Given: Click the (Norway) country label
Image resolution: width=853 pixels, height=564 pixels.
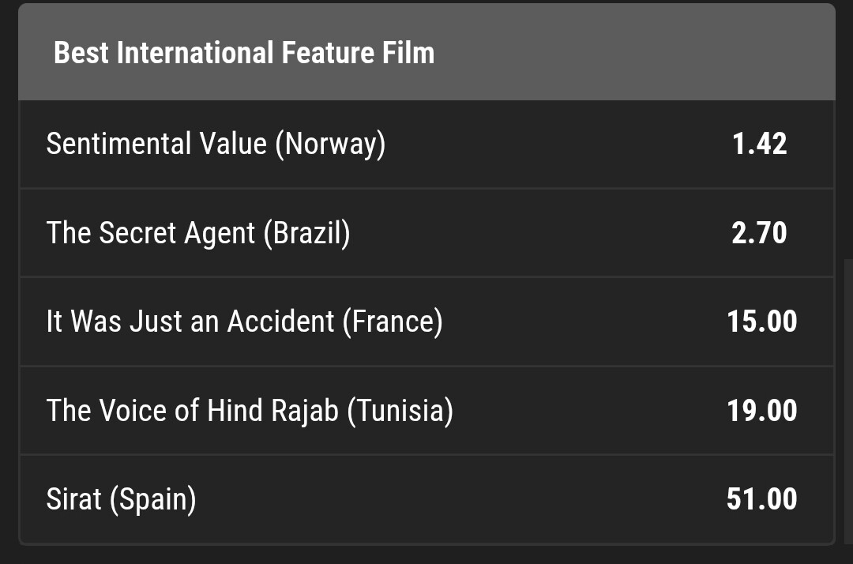Looking at the screenshot, I should click(x=330, y=145).
